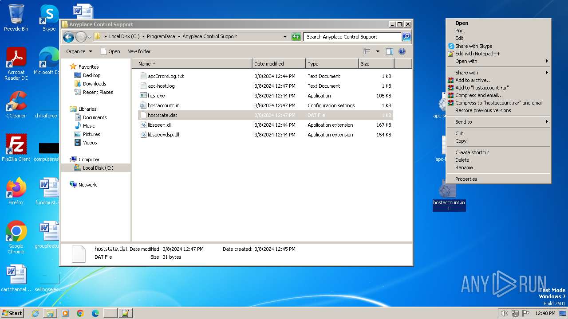Select the hostaccount.ini file in list

pyautogui.click(x=164, y=105)
